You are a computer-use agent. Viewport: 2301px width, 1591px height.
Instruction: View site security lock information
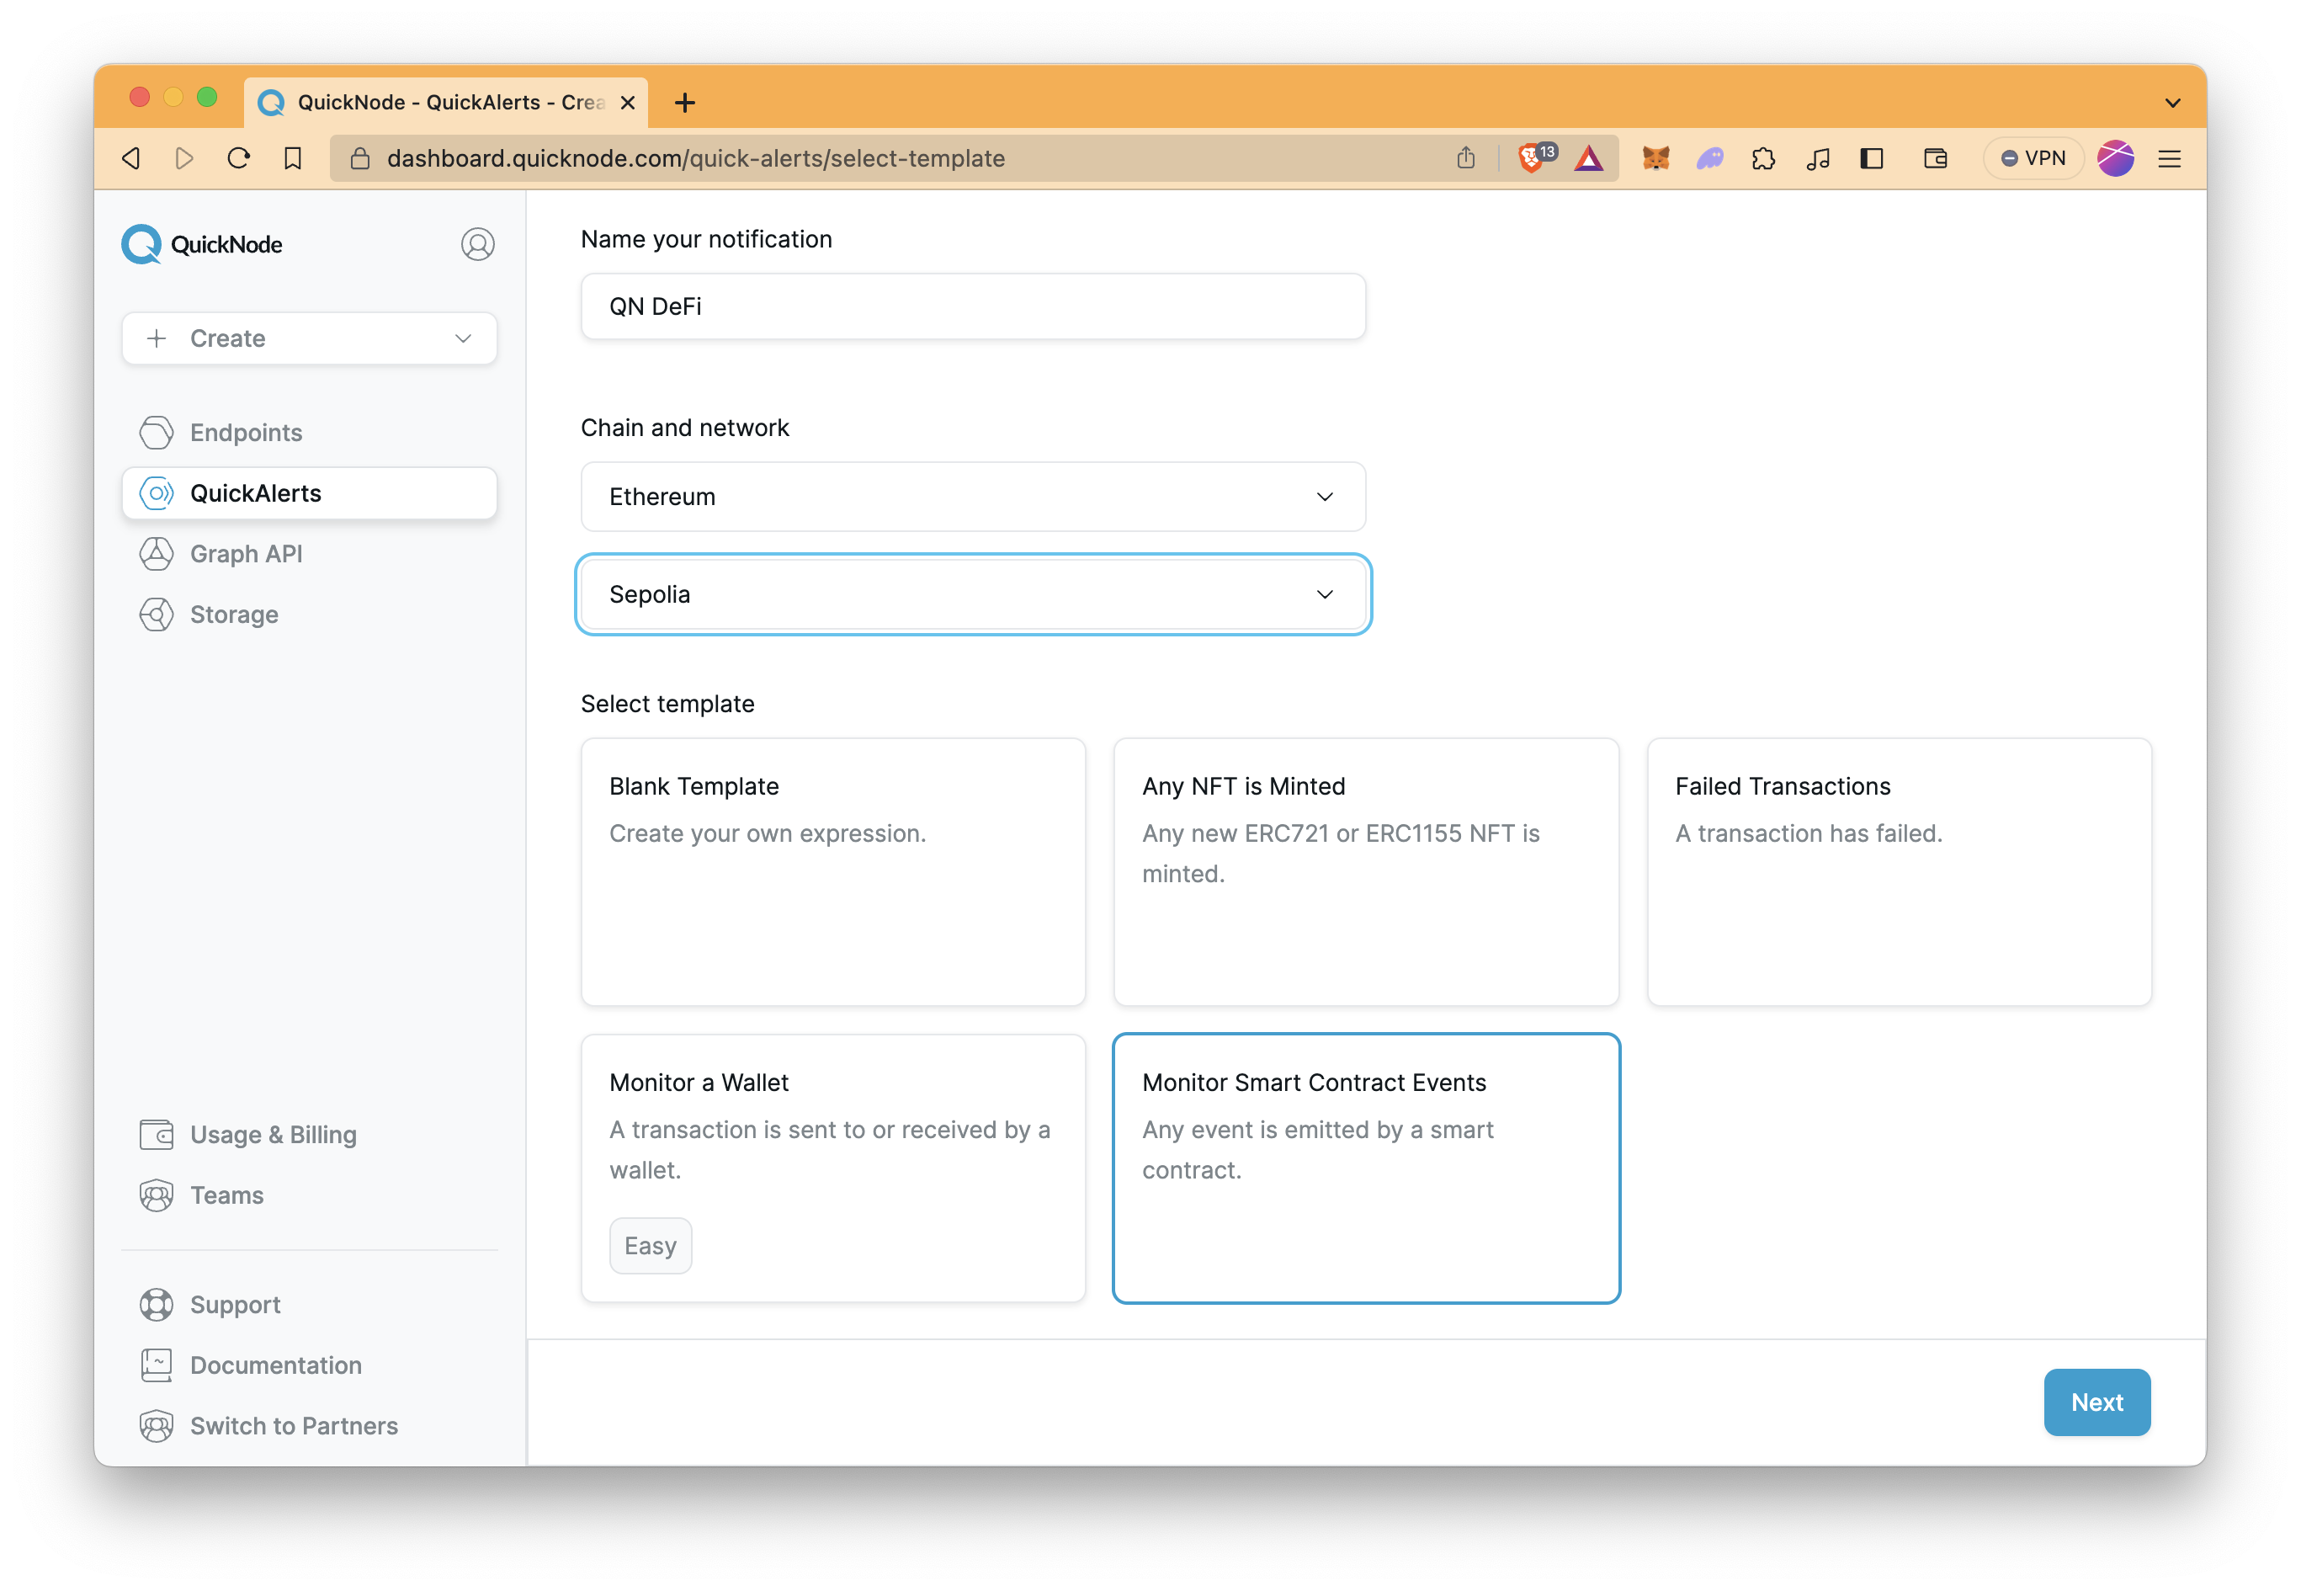click(361, 158)
